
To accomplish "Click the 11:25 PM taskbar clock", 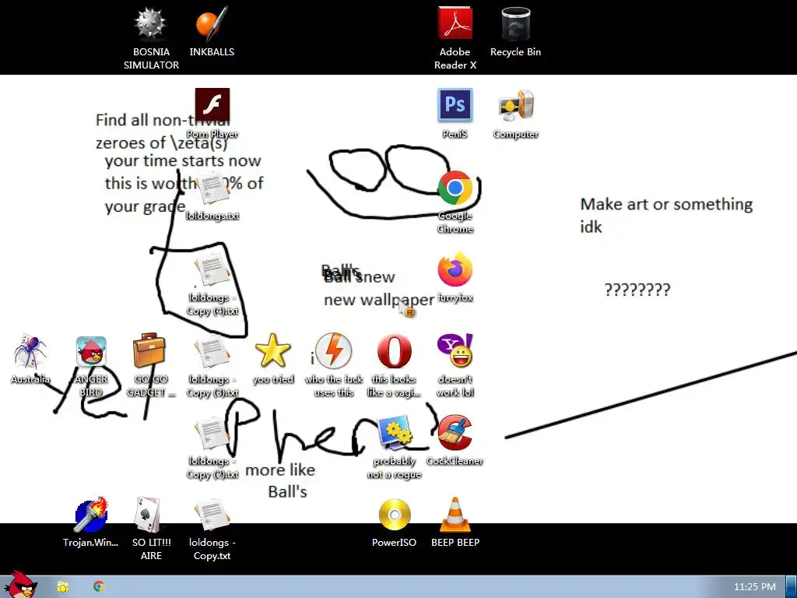I will tap(755, 587).
